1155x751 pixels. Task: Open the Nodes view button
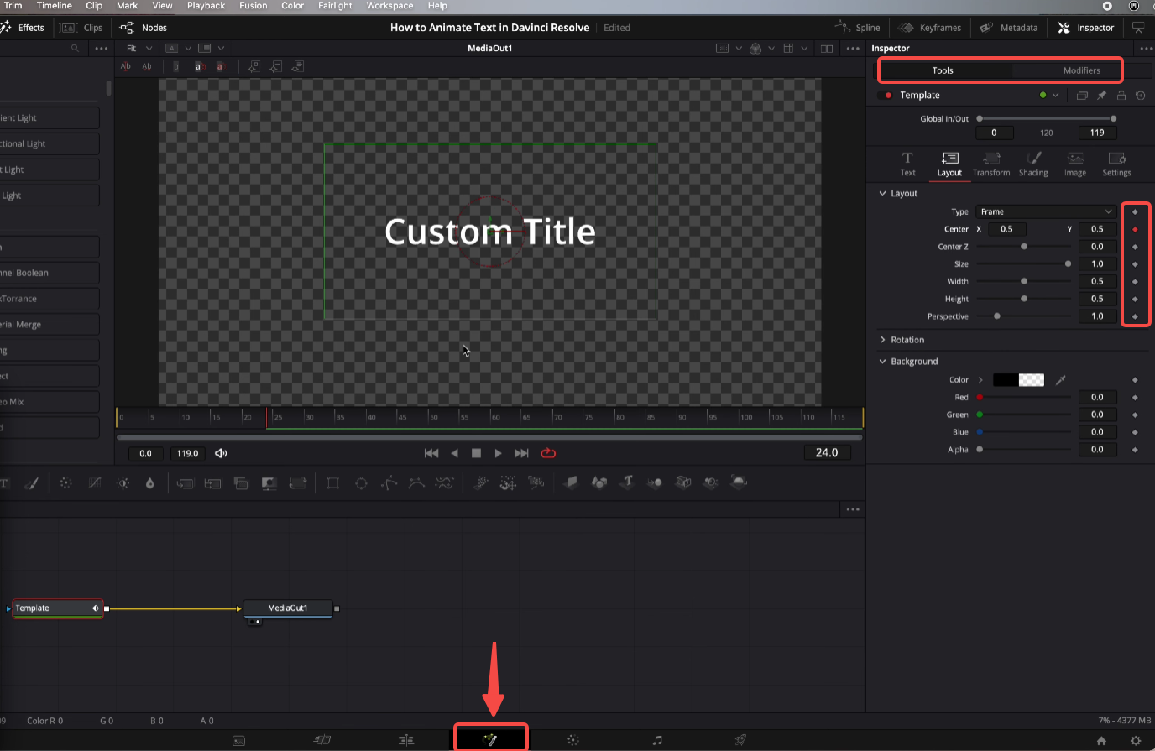coord(143,27)
